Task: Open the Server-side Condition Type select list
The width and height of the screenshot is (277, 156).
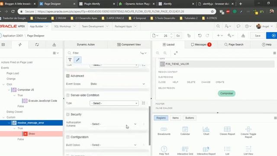Action: 114,103
